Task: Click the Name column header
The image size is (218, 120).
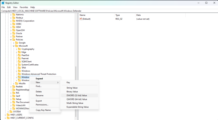Action: click(97, 15)
